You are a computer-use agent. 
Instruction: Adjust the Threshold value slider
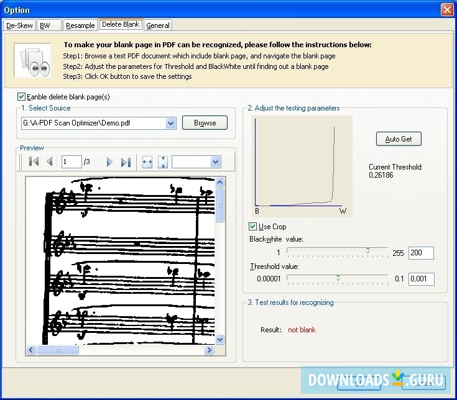pos(337,279)
